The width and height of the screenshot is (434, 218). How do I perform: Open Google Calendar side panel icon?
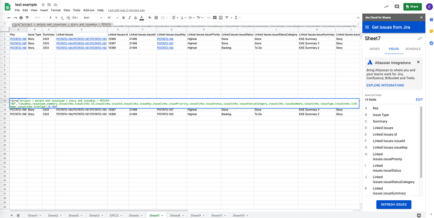[x=431, y=20]
